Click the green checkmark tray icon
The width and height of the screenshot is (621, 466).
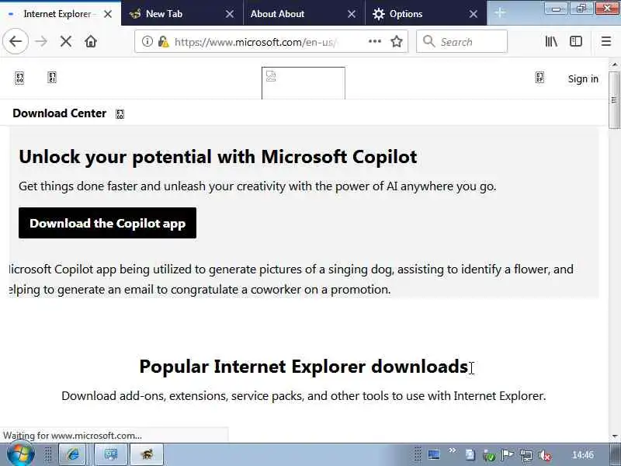click(x=489, y=456)
